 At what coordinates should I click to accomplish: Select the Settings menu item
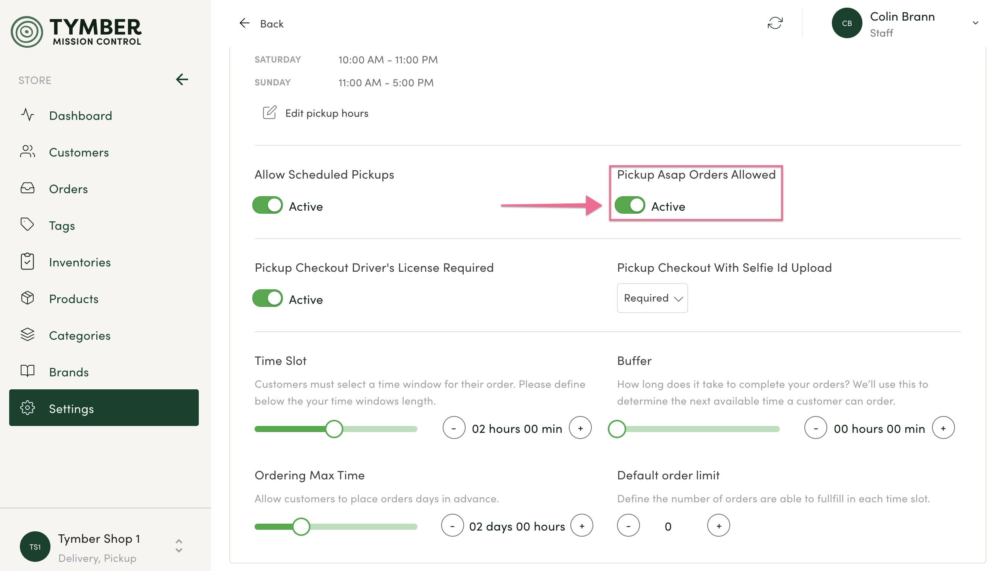[104, 408]
